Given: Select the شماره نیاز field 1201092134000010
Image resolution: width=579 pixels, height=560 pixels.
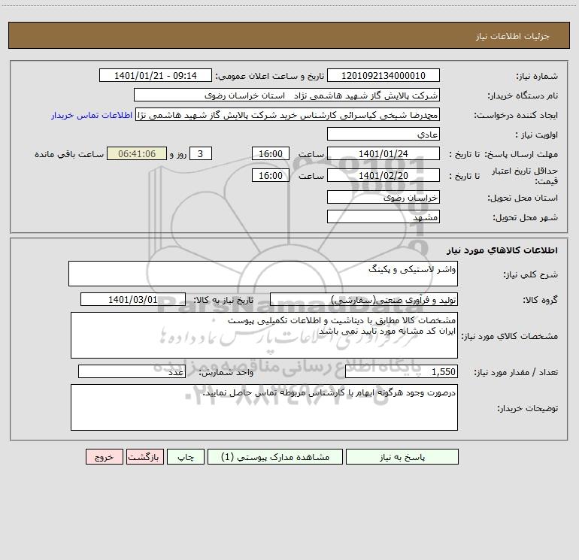Looking at the screenshot, I should (x=383, y=75).
